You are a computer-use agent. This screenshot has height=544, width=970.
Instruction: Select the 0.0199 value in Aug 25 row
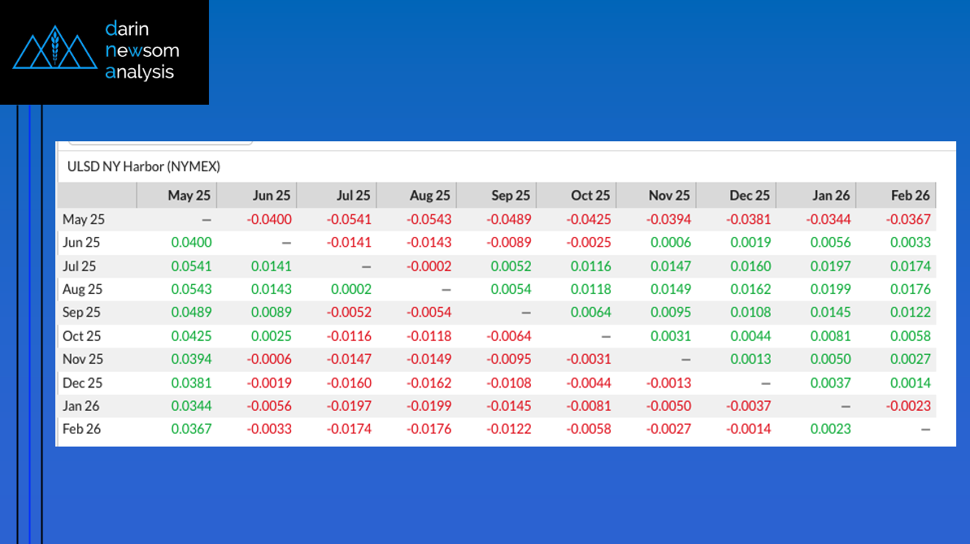[830, 290]
